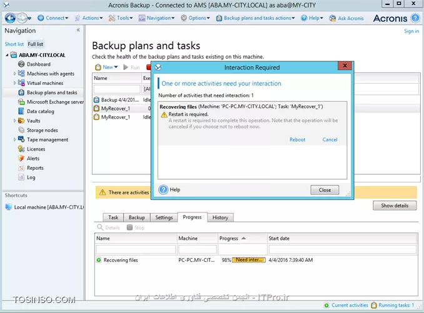Click the Reboot link in dialog
424x313 pixels.
click(x=297, y=139)
